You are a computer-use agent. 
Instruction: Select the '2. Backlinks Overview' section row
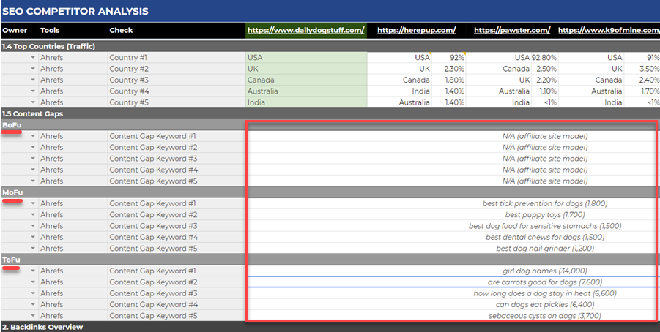[x=44, y=327]
